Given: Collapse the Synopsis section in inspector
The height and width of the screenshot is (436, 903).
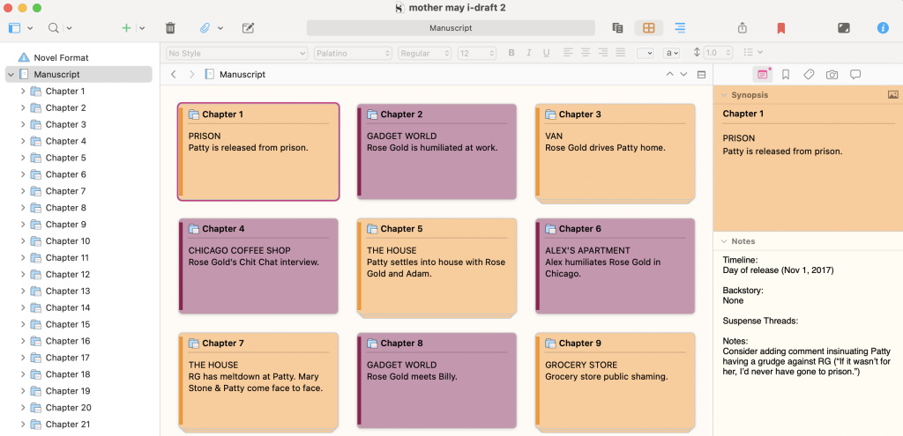Looking at the screenshot, I should pos(724,95).
